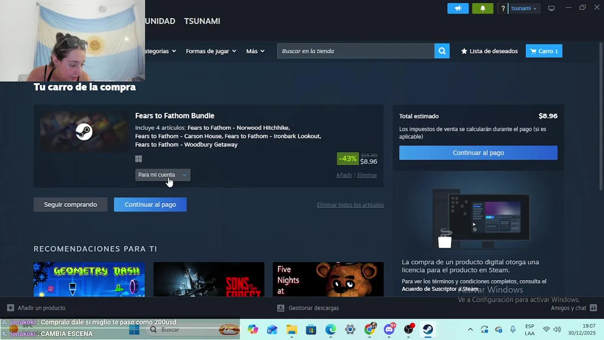The image size is (604, 340).
Task: Click the Fears to Fathom bundle thumbnail
Action: click(84, 132)
